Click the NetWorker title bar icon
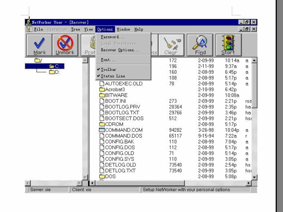The image size is (283, 212). (29, 22)
